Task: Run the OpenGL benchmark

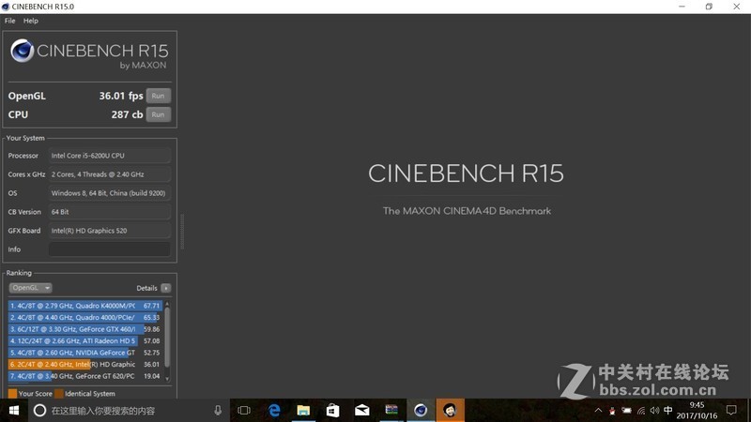Action: (158, 96)
